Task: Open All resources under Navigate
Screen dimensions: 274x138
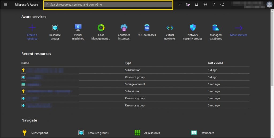Action: 152,133
